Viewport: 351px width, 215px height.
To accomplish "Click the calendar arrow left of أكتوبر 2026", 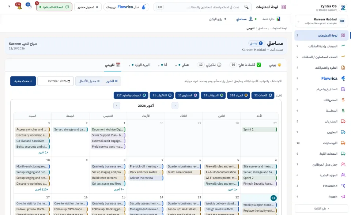I will (117, 105).
